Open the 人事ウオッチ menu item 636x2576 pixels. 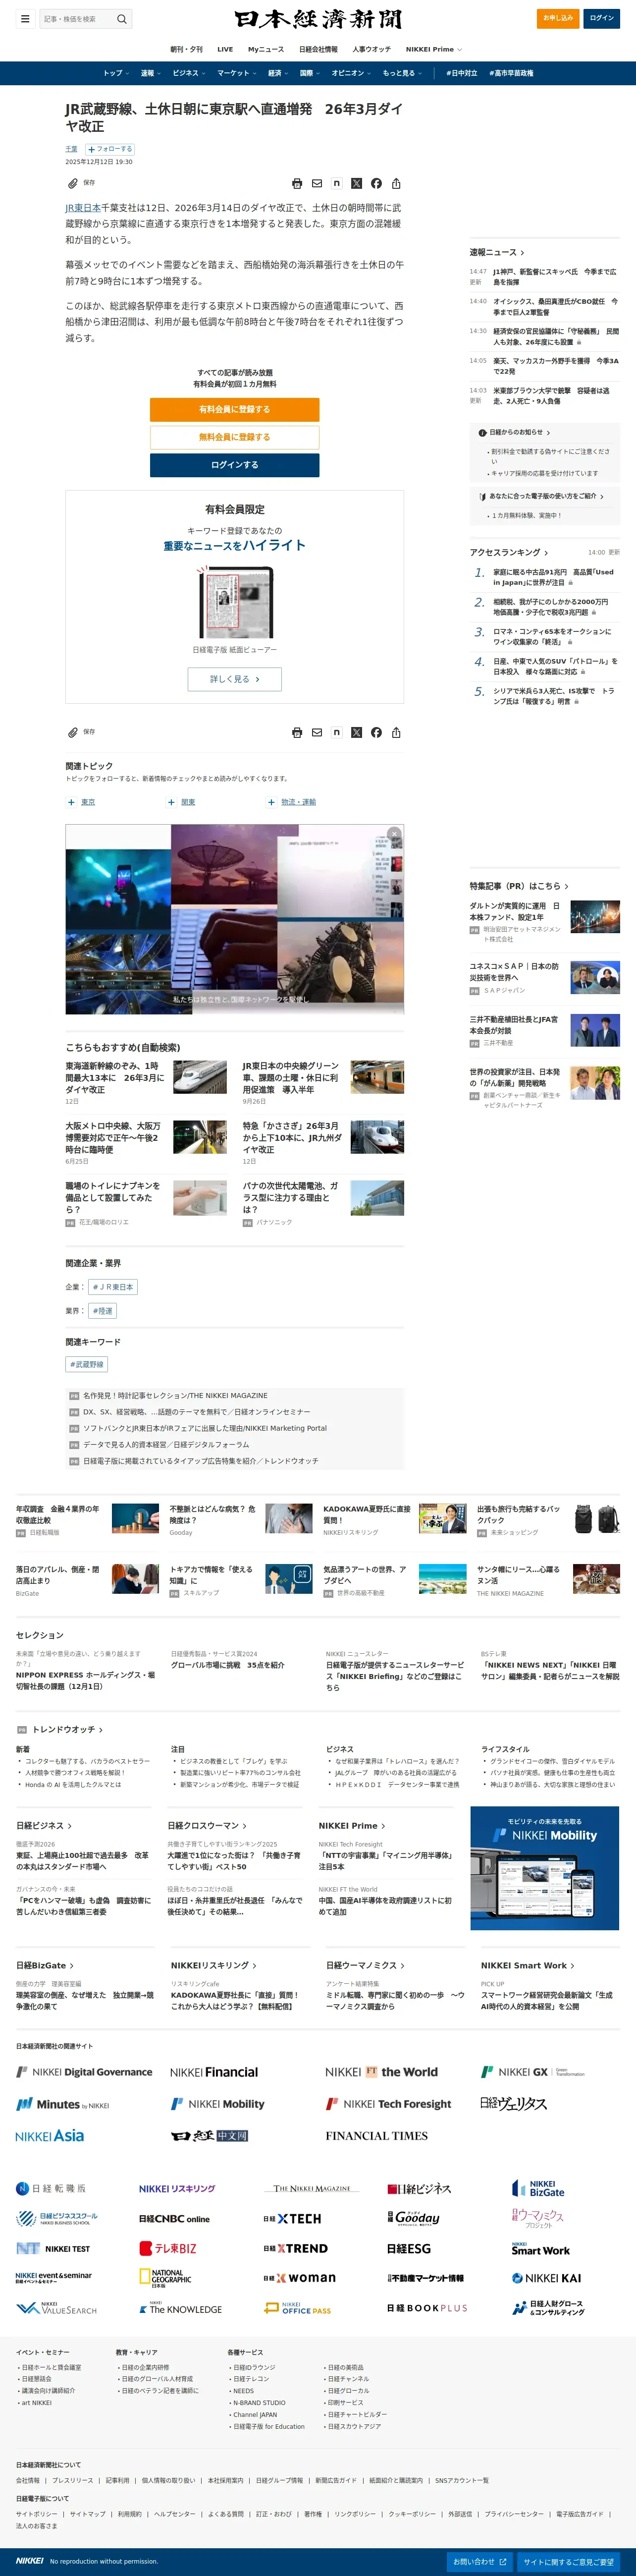click(x=371, y=49)
